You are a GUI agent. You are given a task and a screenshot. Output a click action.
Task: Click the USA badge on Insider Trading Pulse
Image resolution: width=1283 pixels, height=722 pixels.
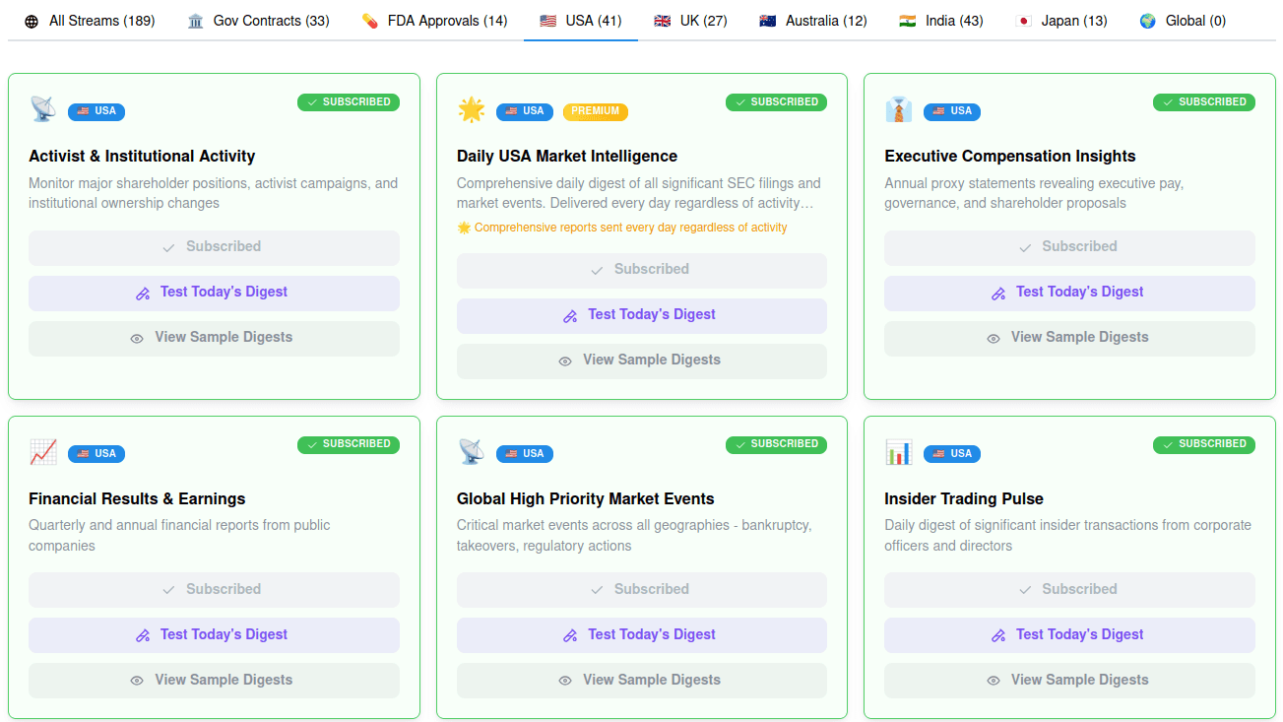[951, 453]
